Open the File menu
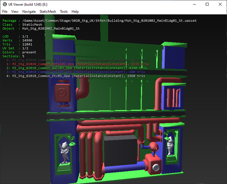This screenshot has height=184, width=227. pyautogui.click(x=5, y=11)
